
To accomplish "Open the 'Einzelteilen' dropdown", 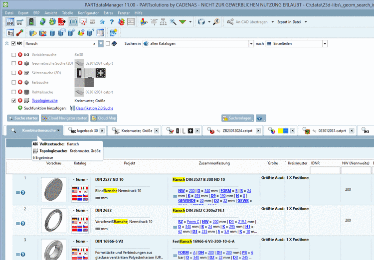I will point(325,44).
